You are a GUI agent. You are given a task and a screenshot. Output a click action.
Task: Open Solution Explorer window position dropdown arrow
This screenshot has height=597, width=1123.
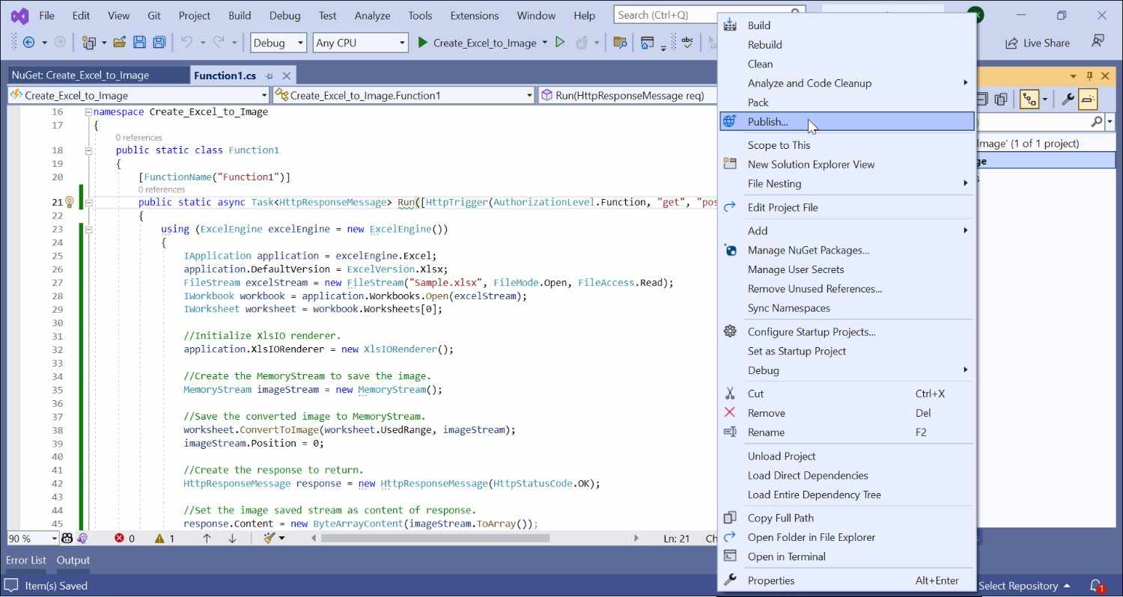point(1074,76)
